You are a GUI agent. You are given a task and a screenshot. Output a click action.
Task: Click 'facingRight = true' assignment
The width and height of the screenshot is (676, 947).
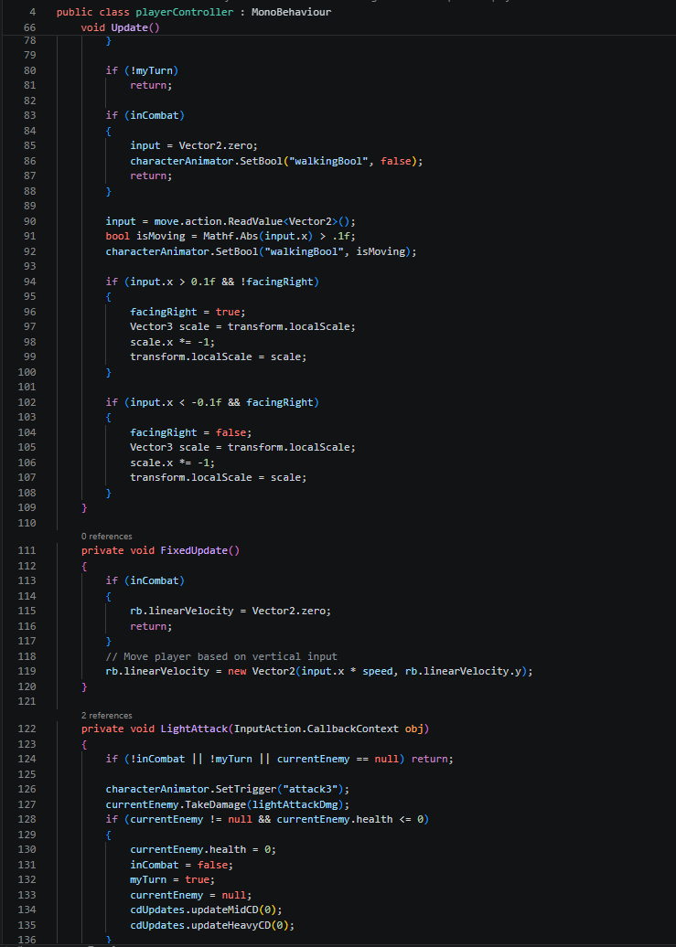(x=185, y=313)
